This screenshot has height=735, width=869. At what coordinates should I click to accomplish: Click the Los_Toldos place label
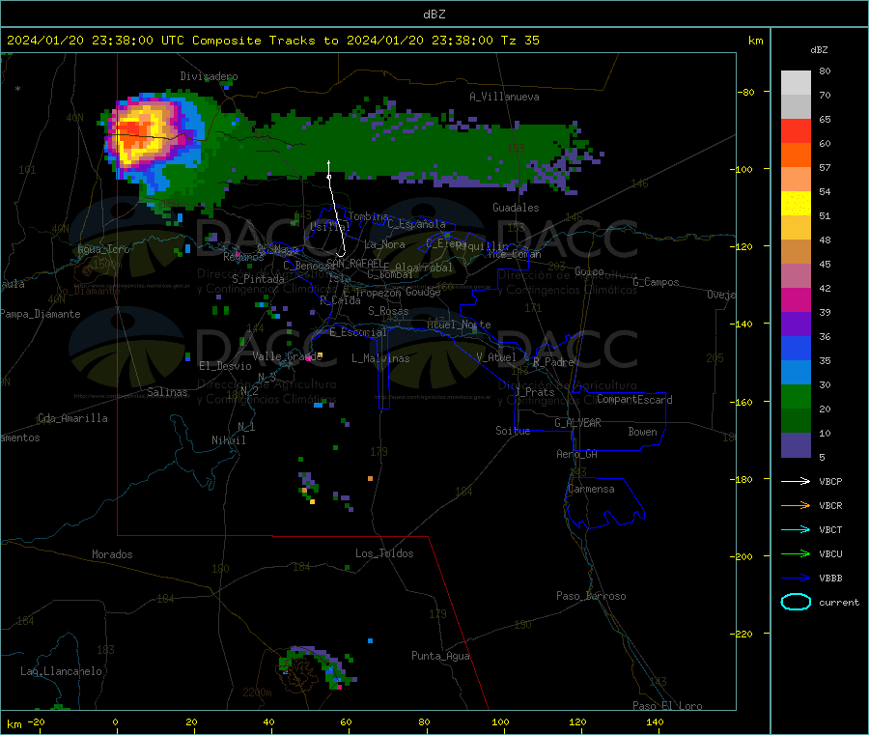pyautogui.click(x=384, y=553)
